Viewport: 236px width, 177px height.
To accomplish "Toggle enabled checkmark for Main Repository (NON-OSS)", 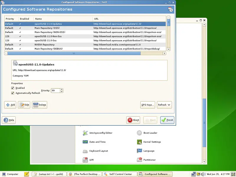I will point(20,32).
